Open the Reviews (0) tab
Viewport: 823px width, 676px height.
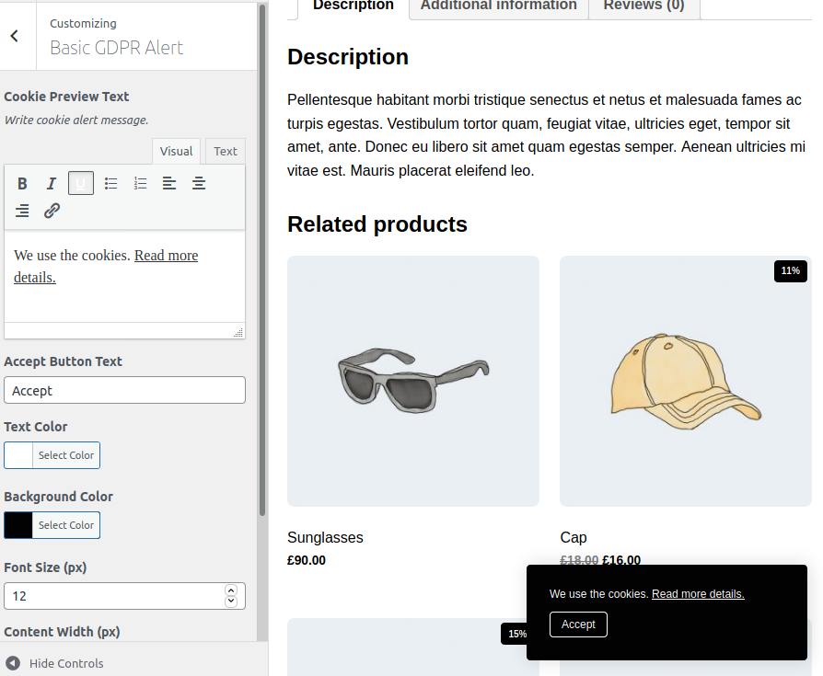click(644, 6)
